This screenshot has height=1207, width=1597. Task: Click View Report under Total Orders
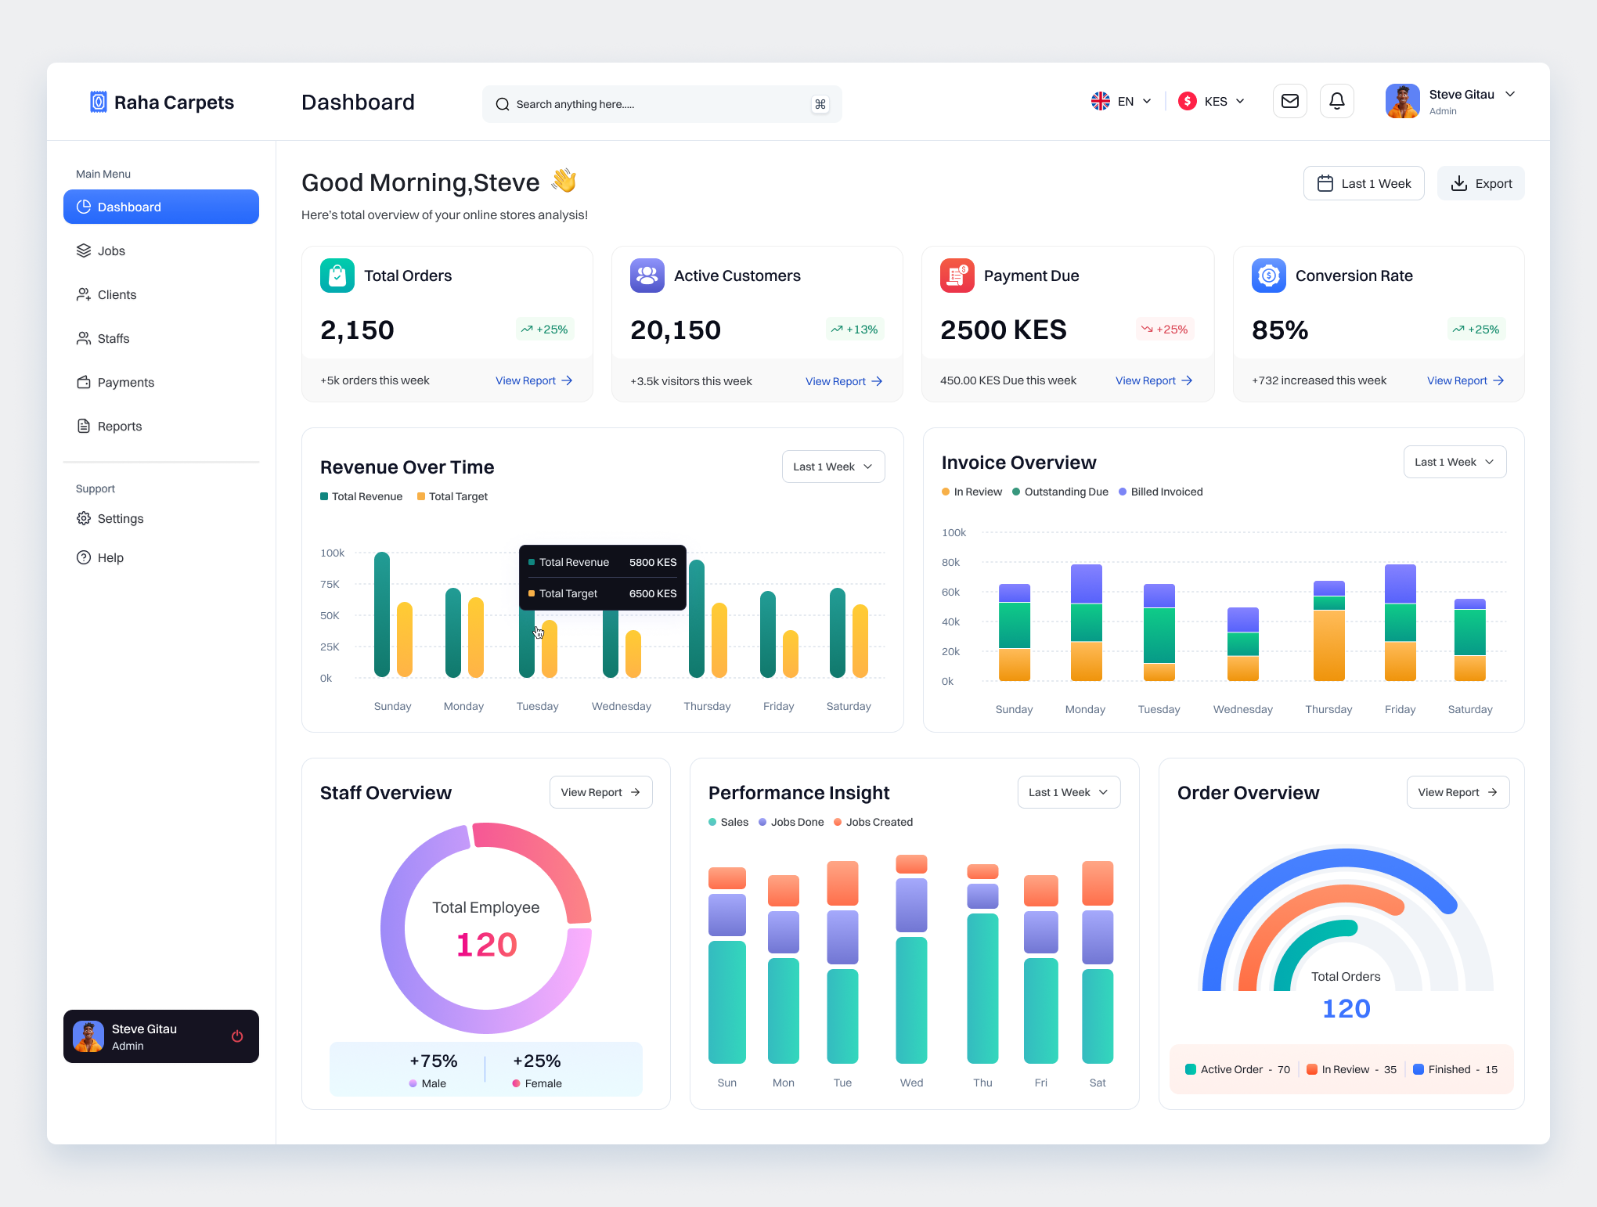[533, 380]
